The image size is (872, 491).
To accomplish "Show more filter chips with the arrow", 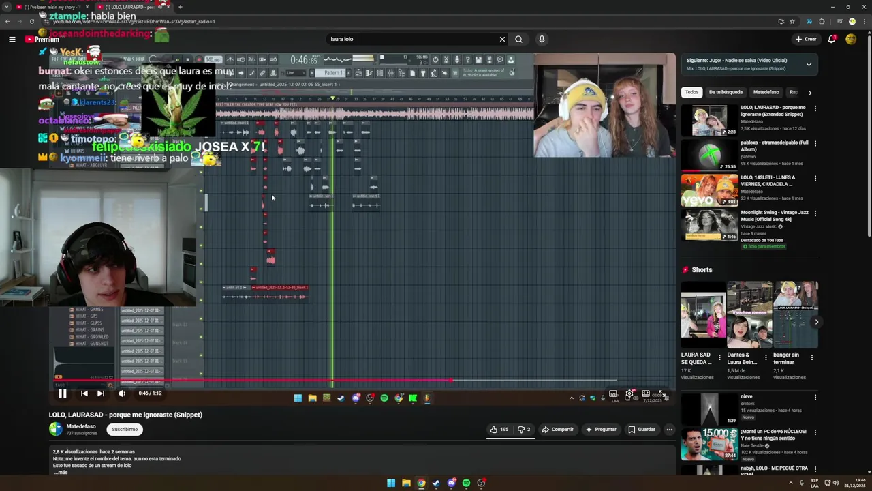I will click(809, 92).
